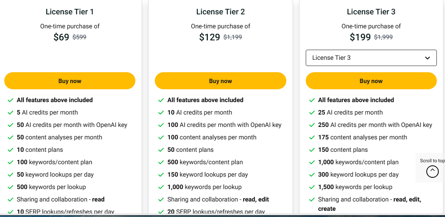Click checkmark next to Tier 1 '500 keywords per lookup'
Screen dimensions: 445x217
pos(11,187)
